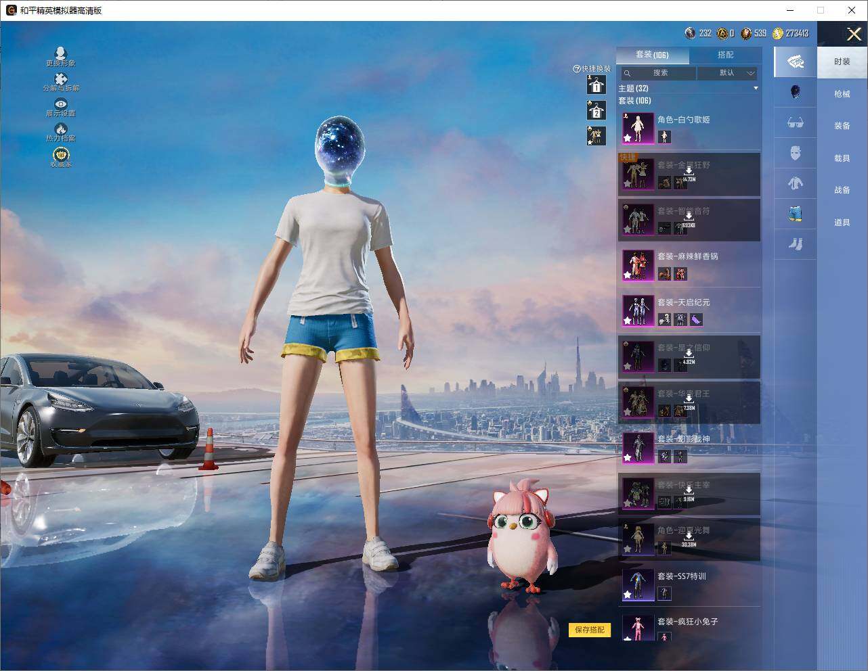The height and width of the screenshot is (671, 868).
Task: Open 更换形象 change appearance icon
Action: (x=60, y=56)
